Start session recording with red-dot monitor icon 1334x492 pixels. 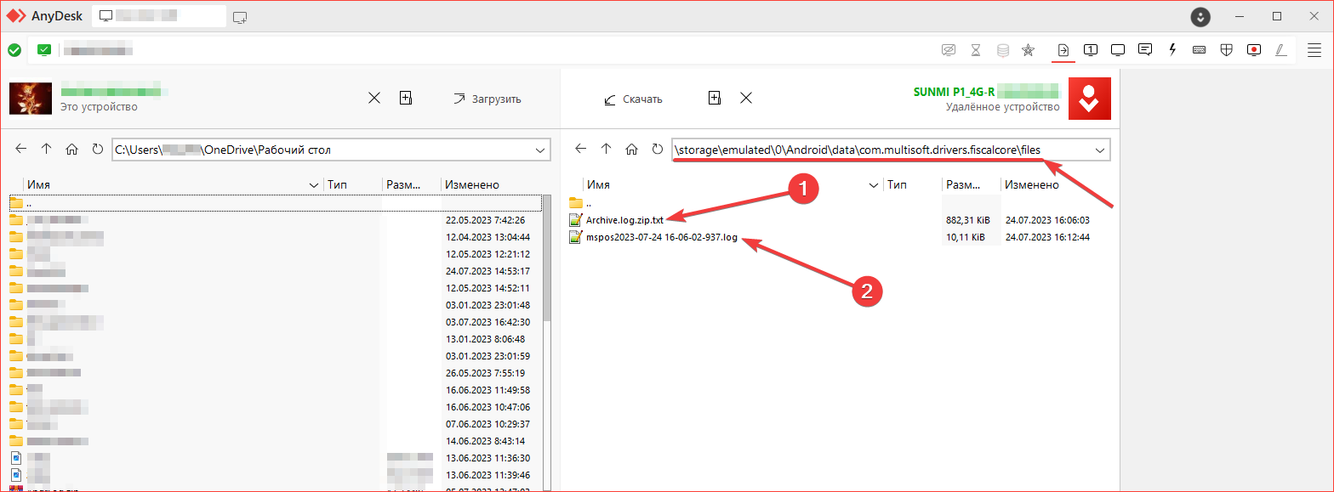coord(1253,50)
